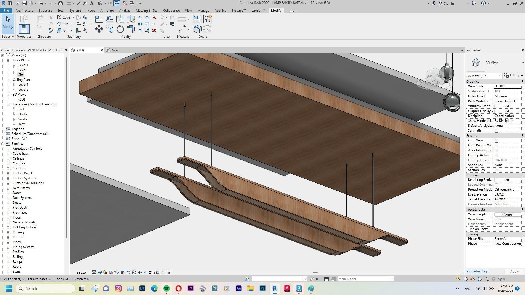Screen dimensions: 525x295
Task: Select the Array tool
Action: click(x=140, y=24)
